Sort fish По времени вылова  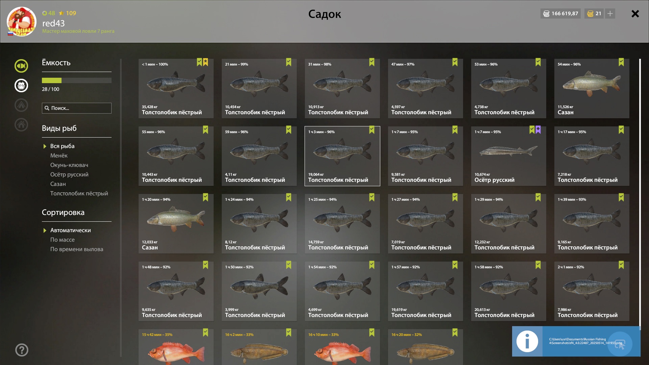[77, 249]
